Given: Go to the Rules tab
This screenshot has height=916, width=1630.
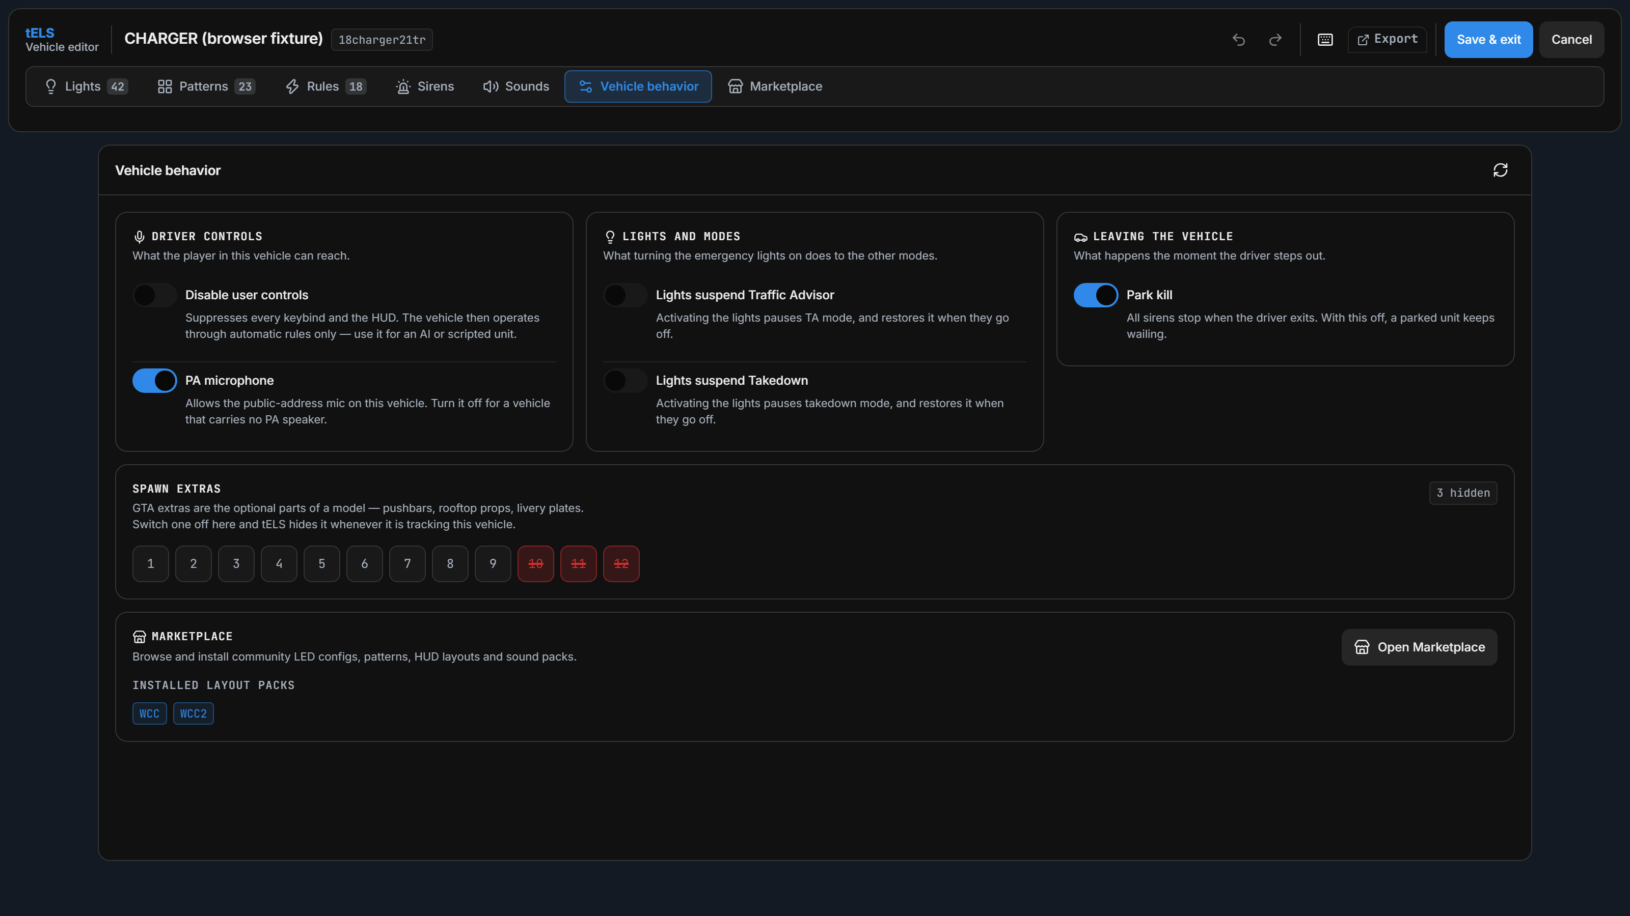Looking at the screenshot, I should pyautogui.click(x=325, y=87).
